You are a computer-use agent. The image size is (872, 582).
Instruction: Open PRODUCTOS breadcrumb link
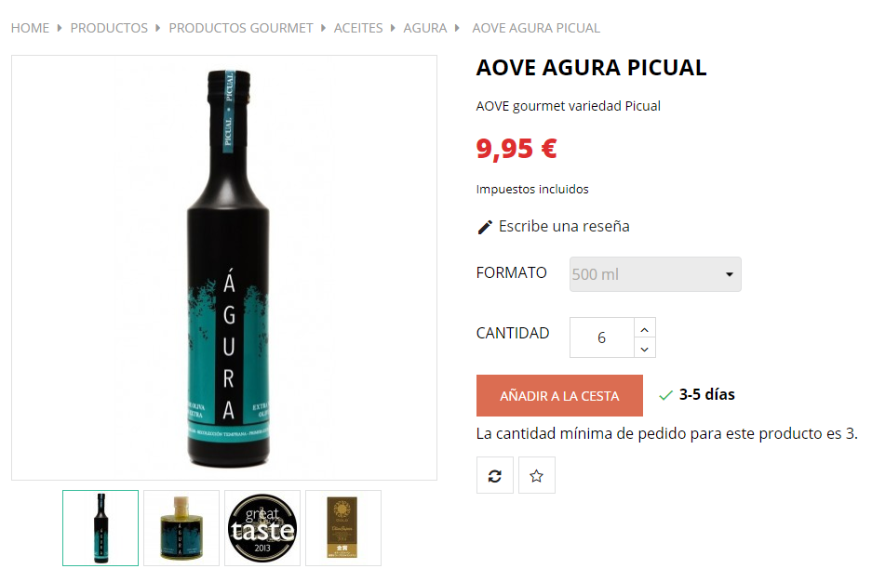coord(109,28)
